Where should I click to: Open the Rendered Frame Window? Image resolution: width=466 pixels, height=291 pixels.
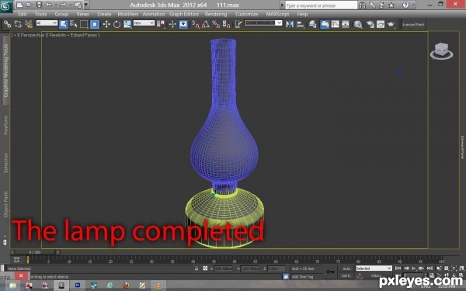point(381,24)
